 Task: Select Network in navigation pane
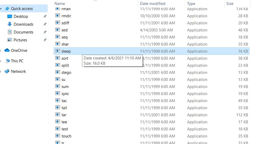18,71
